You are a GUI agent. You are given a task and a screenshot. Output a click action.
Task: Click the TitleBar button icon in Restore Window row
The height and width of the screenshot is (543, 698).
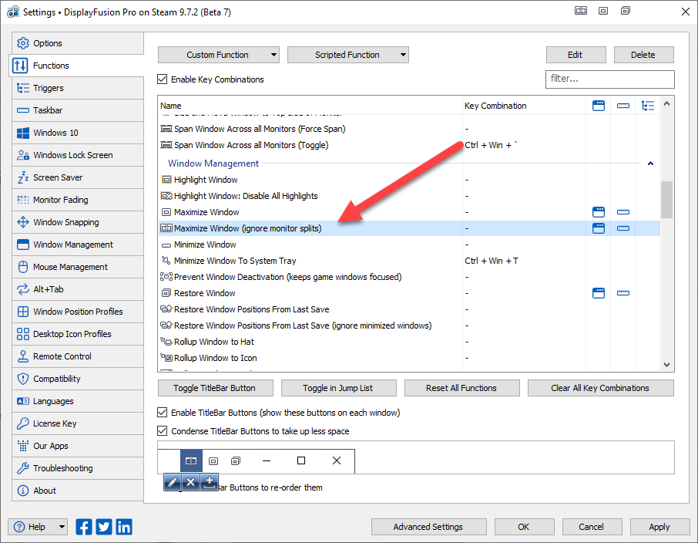(598, 293)
